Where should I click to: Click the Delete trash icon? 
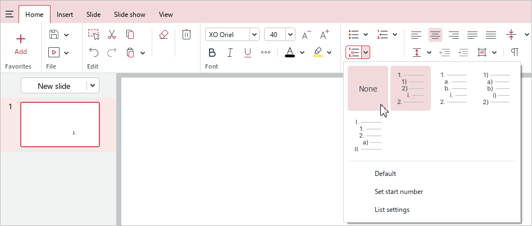(187, 35)
